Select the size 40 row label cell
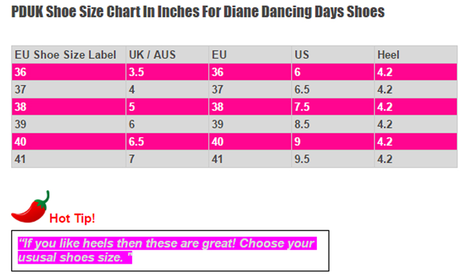 coord(69,142)
